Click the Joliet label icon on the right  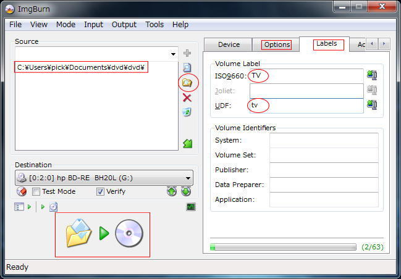click(372, 90)
